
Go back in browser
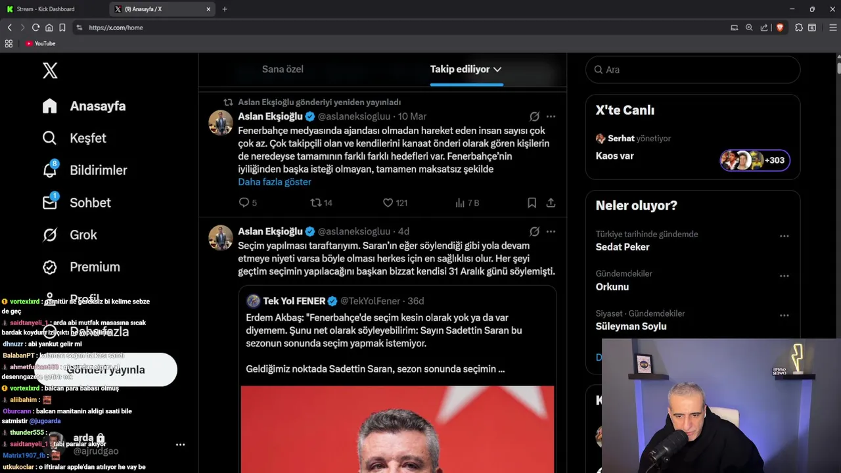tap(9, 28)
